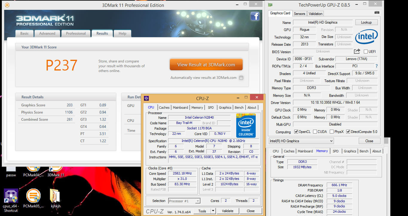The height and width of the screenshot is (216, 408).
Task: Open the Caches tab in front CPU-Z
Action: point(164,108)
